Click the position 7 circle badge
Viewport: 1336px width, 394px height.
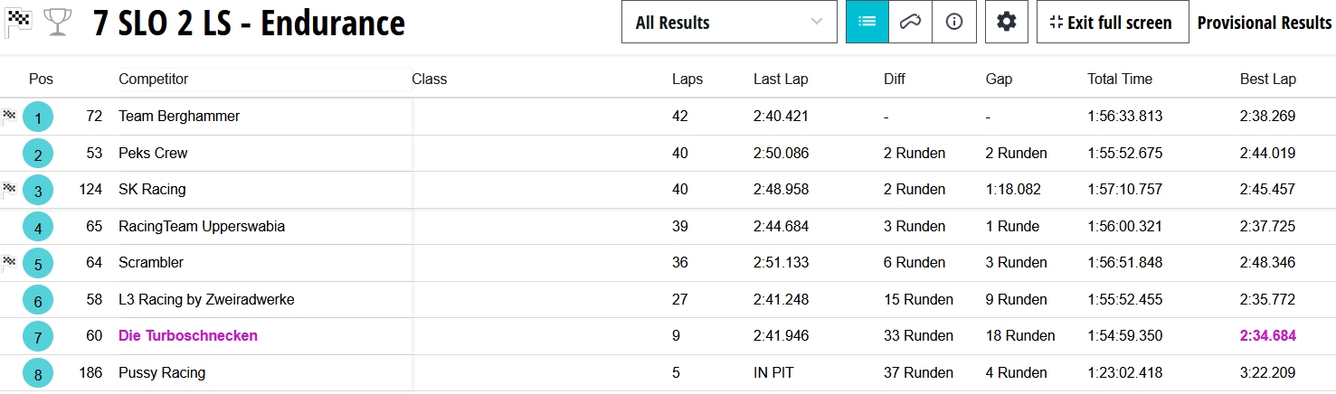pyautogui.click(x=38, y=337)
